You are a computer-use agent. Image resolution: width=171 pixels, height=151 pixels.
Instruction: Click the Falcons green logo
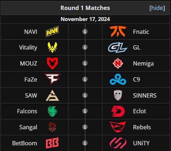[52, 111]
